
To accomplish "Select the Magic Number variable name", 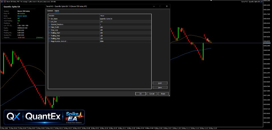I will (59, 41).
